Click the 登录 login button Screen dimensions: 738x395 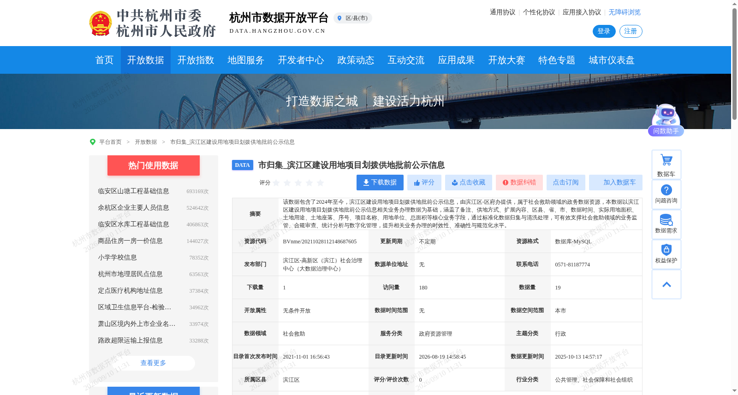(x=604, y=31)
